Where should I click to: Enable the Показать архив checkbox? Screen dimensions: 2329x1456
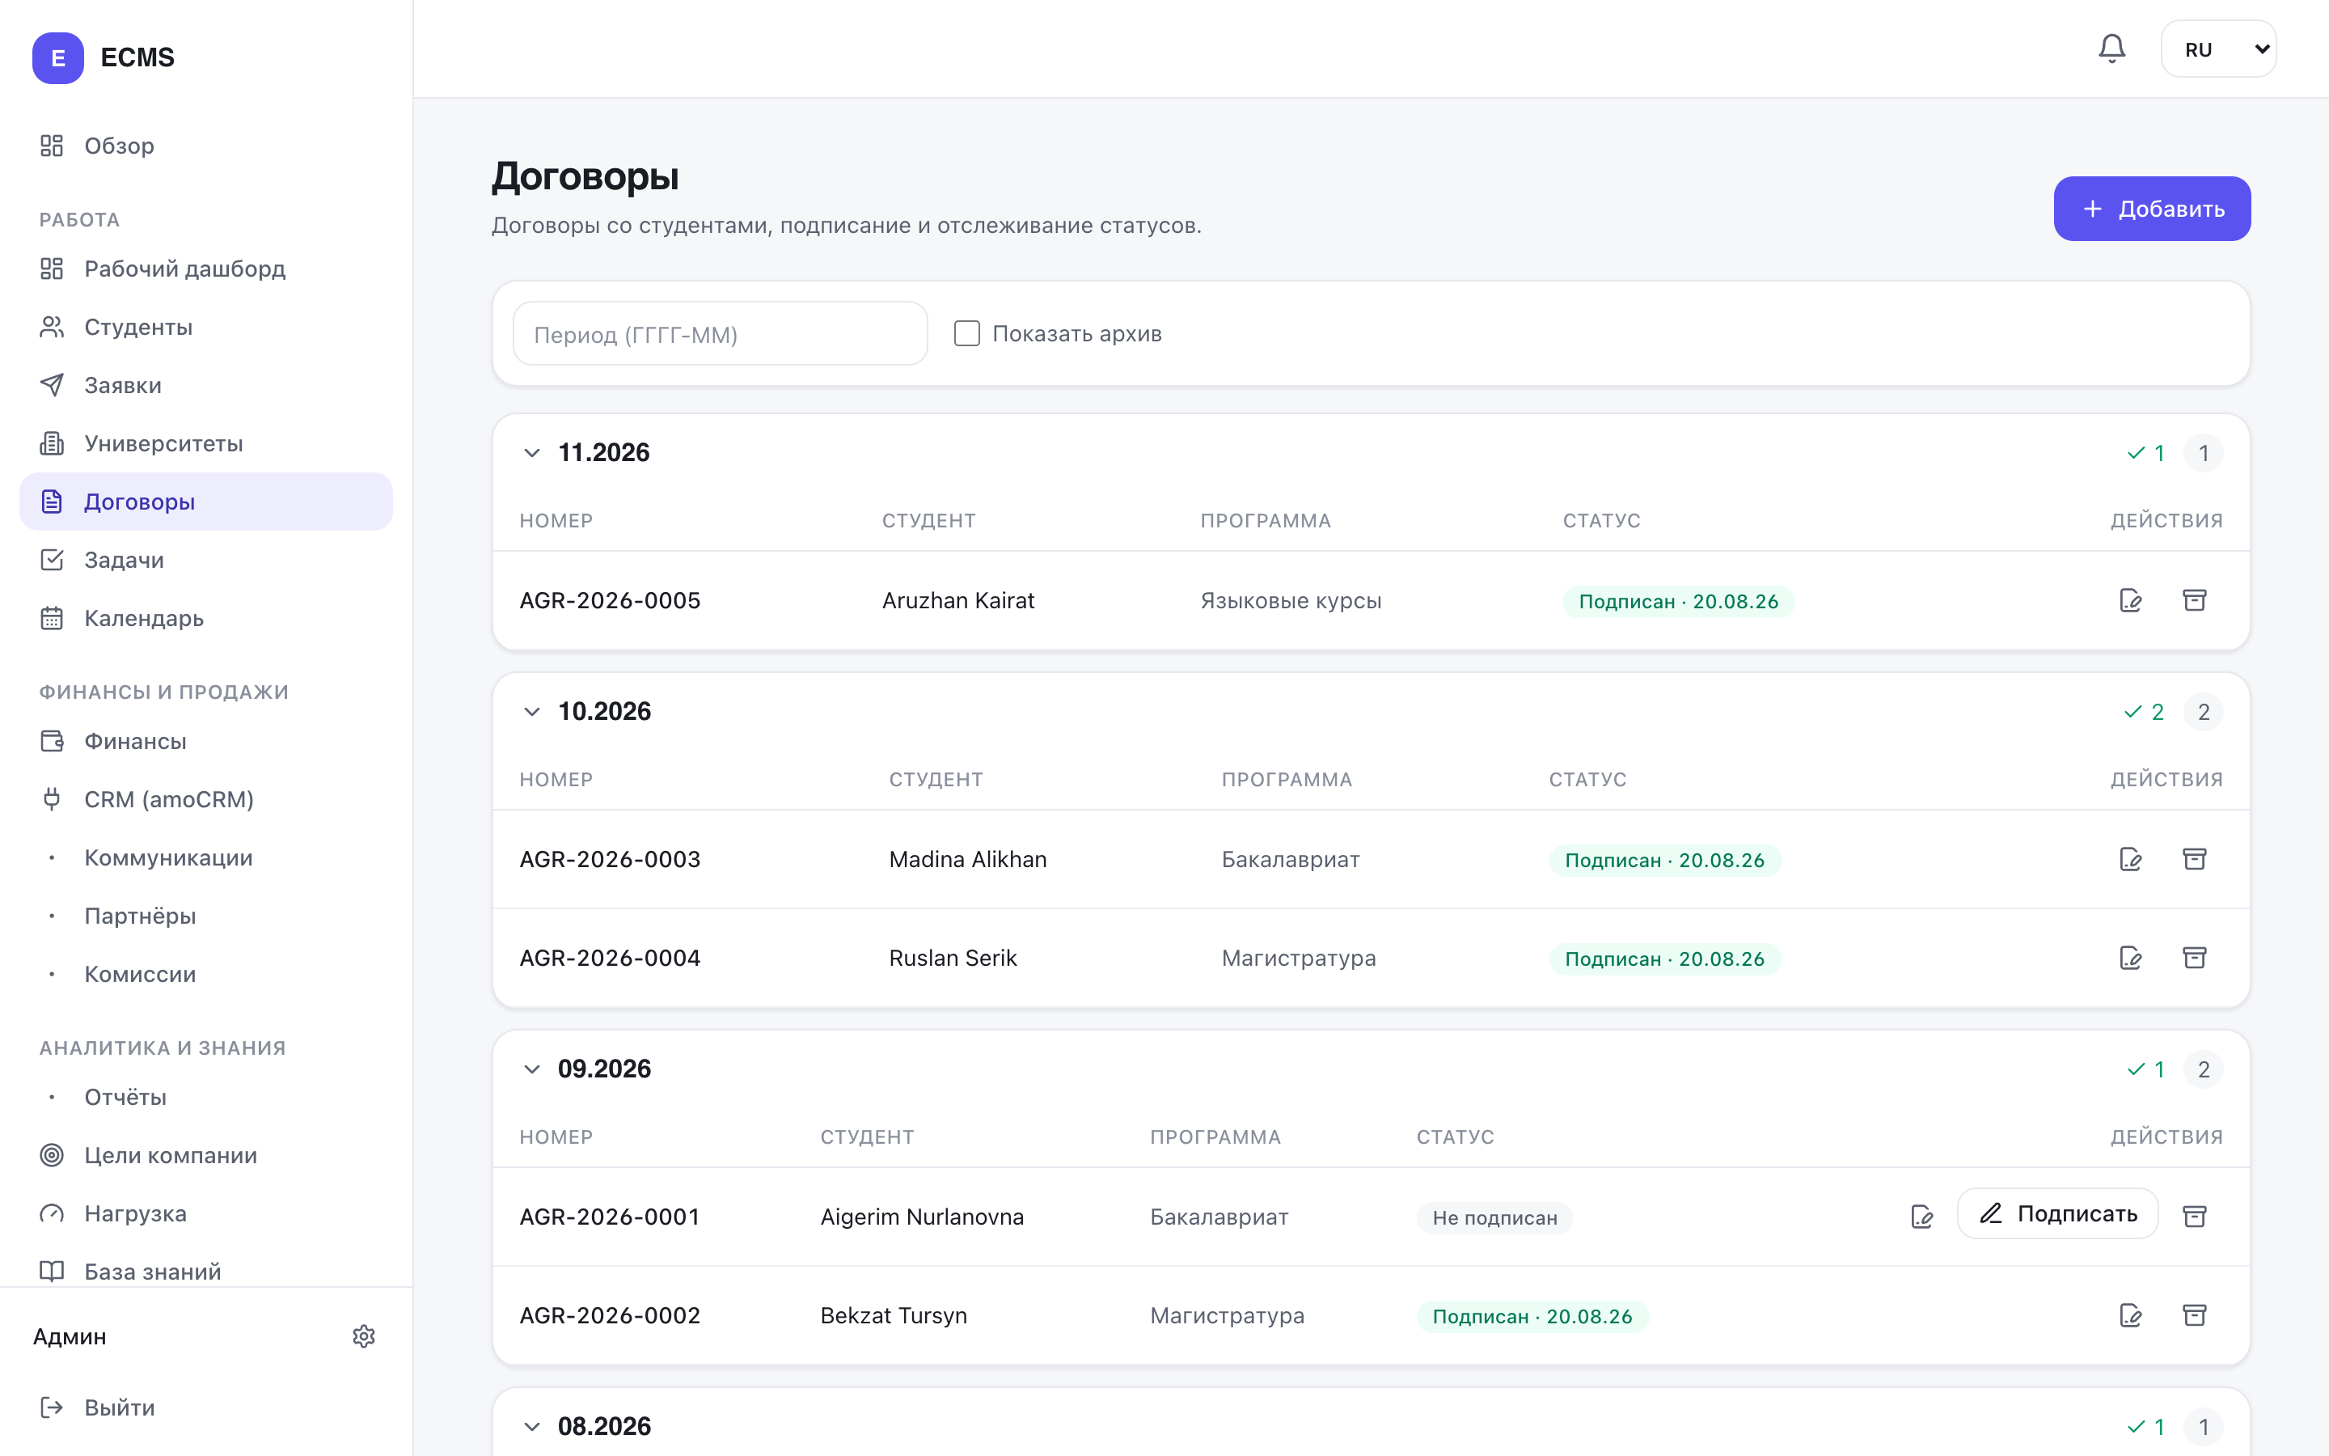pos(966,333)
